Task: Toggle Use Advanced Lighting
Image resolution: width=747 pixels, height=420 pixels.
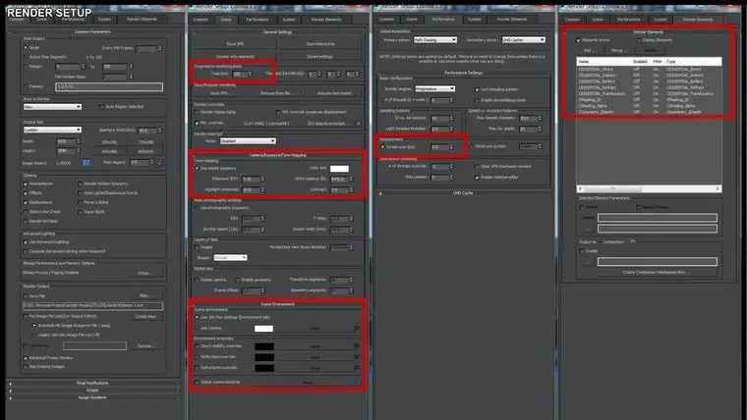Action: 26,242
